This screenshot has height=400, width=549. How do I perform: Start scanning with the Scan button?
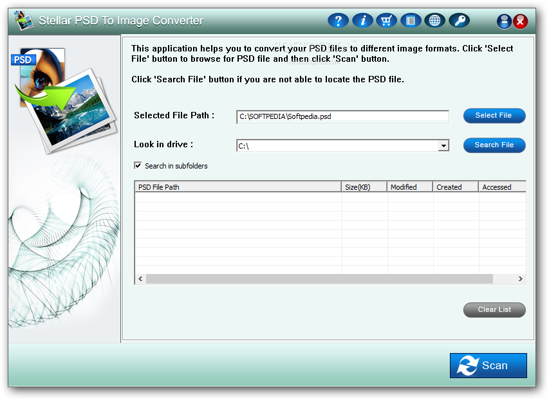tap(488, 365)
